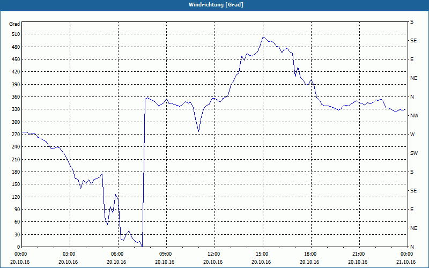Select the SE compass label beside 480 gridline

413,41
